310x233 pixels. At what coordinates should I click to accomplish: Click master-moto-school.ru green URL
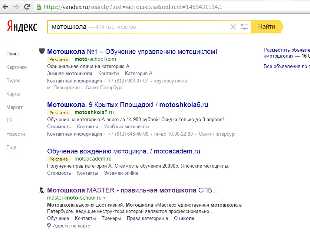click(x=74, y=198)
